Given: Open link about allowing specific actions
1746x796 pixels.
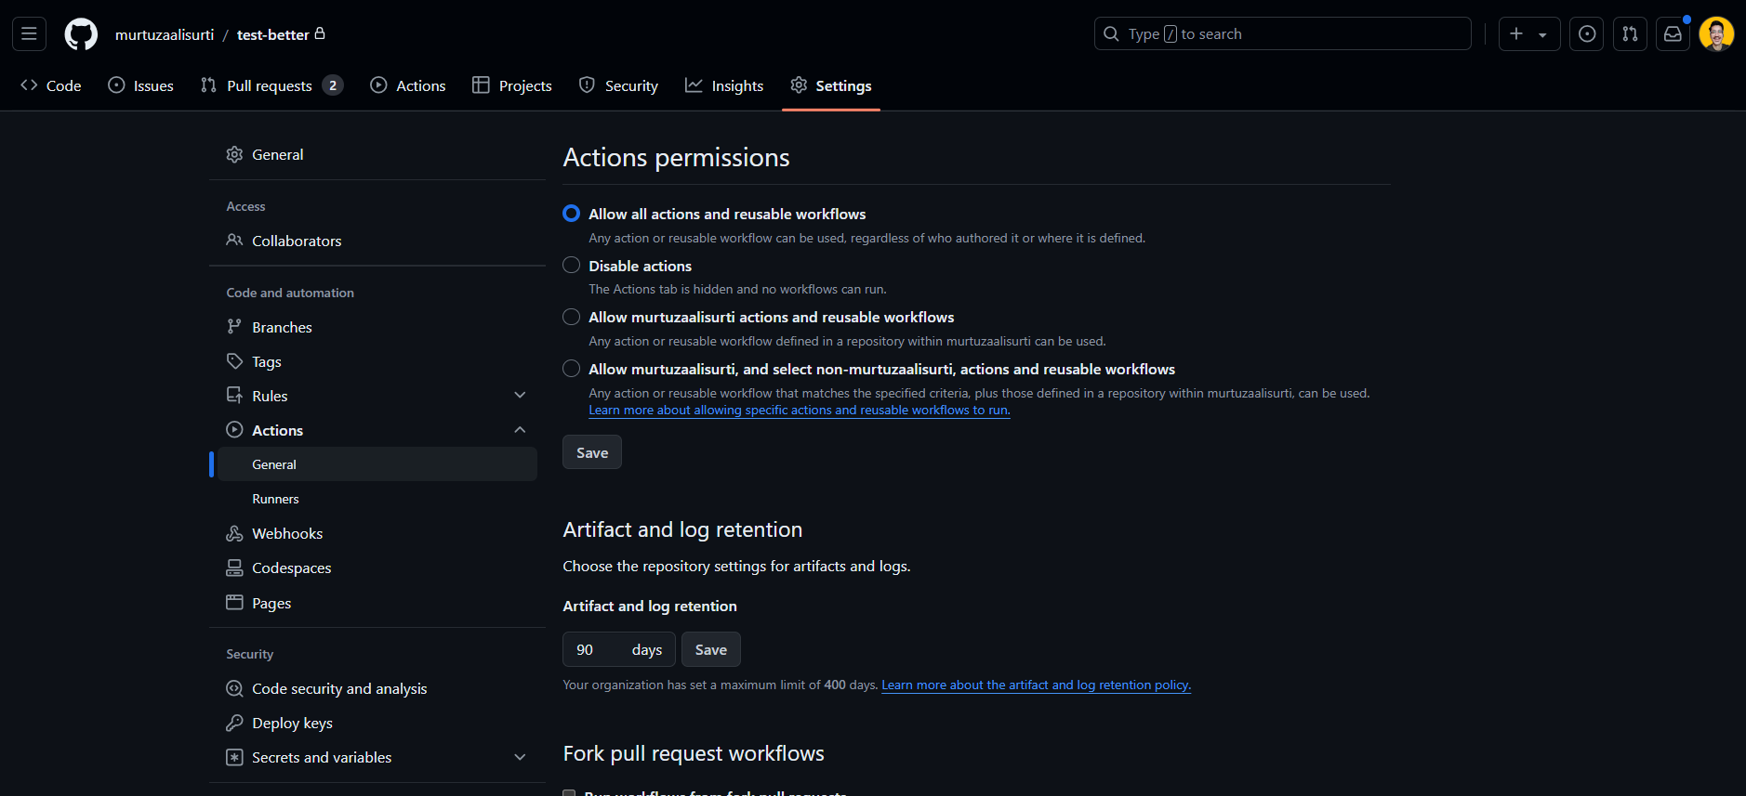Looking at the screenshot, I should point(800,410).
